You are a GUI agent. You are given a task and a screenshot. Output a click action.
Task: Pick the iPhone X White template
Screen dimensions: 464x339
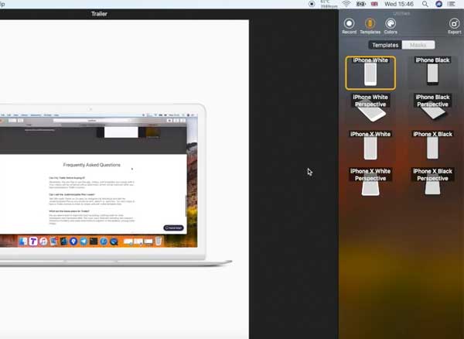(x=370, y=145)
